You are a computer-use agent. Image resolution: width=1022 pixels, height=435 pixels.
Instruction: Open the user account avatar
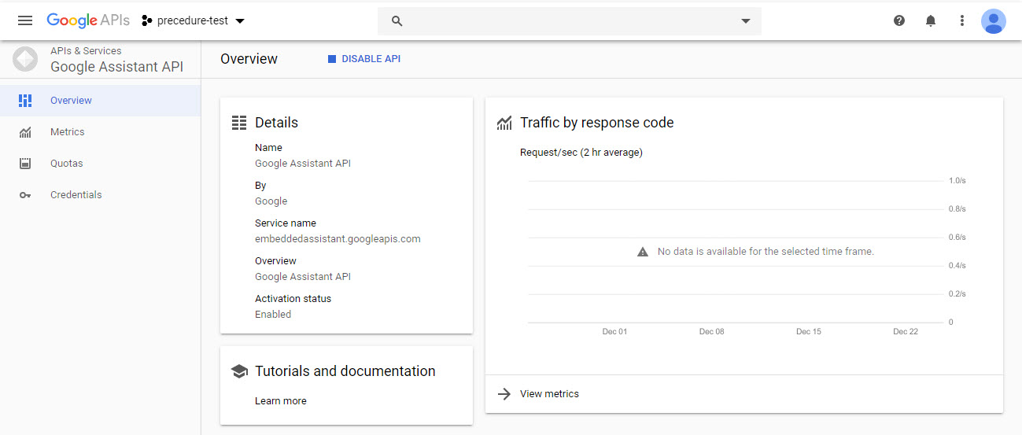[x=994, y=20]
